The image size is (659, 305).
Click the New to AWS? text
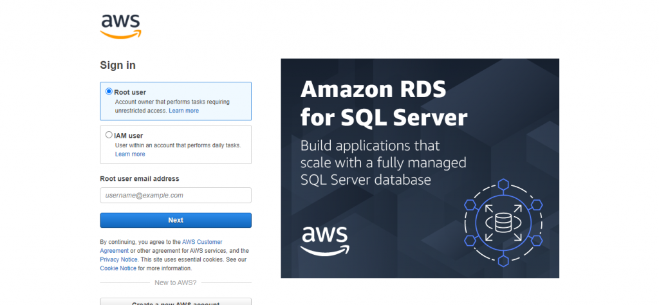175,282
